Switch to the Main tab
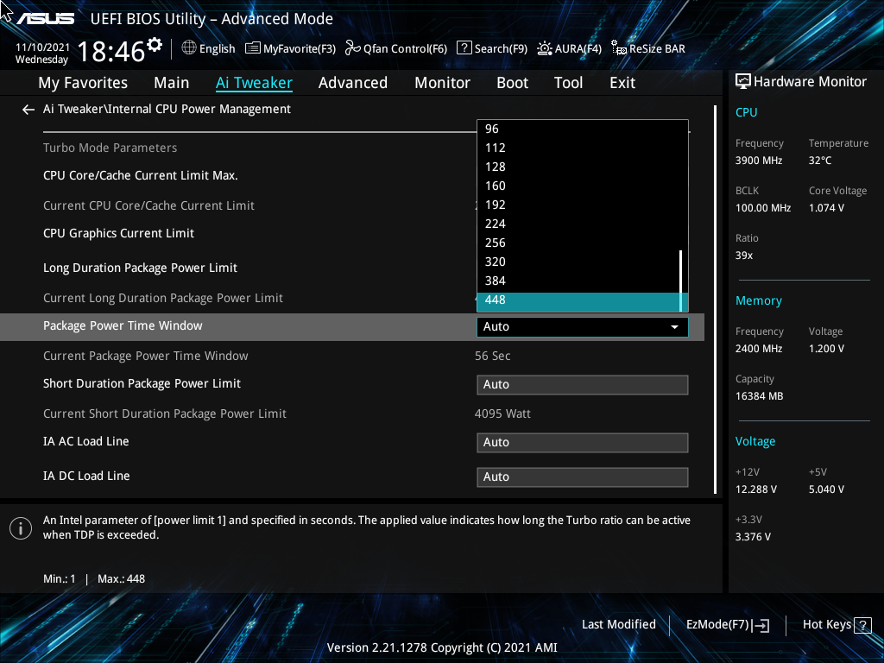The image size is (884, 663). [172, 83]
